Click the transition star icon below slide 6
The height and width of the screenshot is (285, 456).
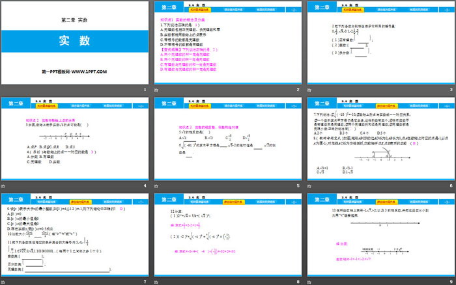[x=310, y=185]
